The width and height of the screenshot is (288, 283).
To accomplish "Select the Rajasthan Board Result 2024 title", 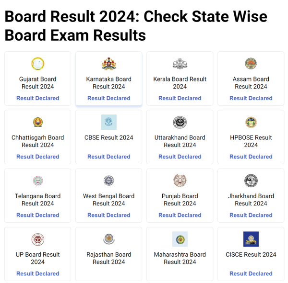I will (109, 258).
